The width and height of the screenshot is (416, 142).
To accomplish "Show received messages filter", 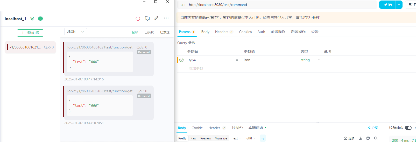I will (149, 32).
